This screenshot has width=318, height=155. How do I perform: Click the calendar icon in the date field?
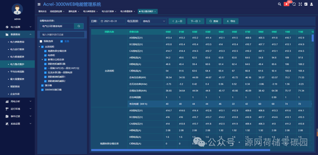pos(102,21)
